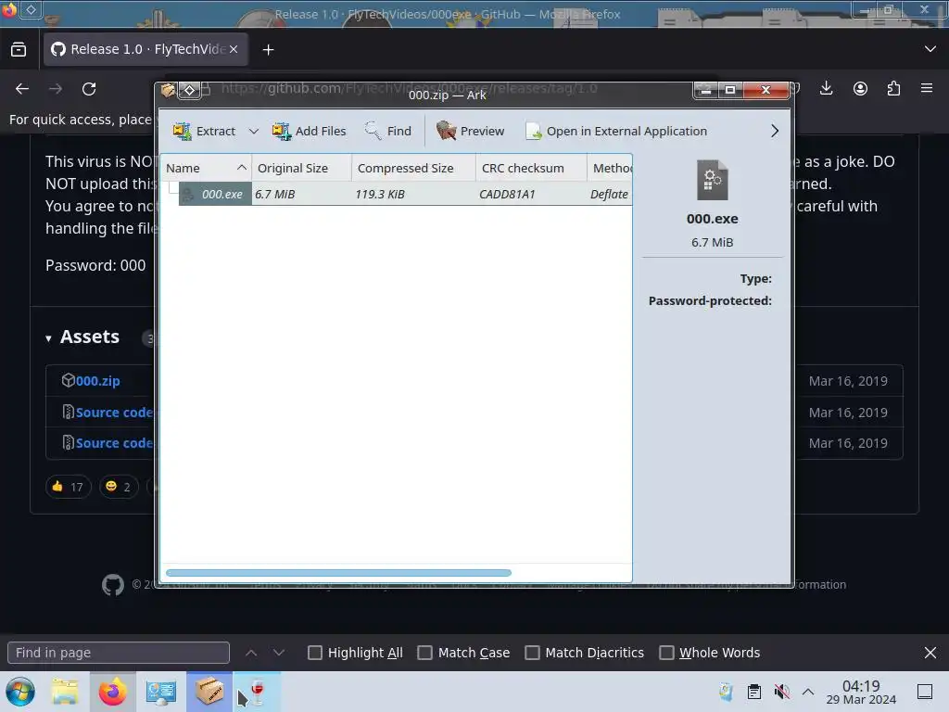Sort by the Name column header

point(206,168)
